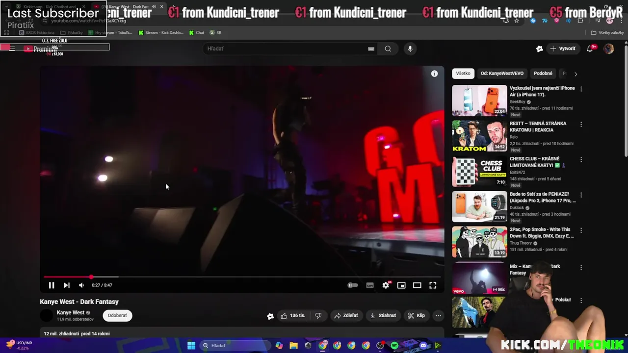The width and height of the screenshot is (628, 353).
Task: Open the on-screen keyboard in search box
Action: pos(371,49)
